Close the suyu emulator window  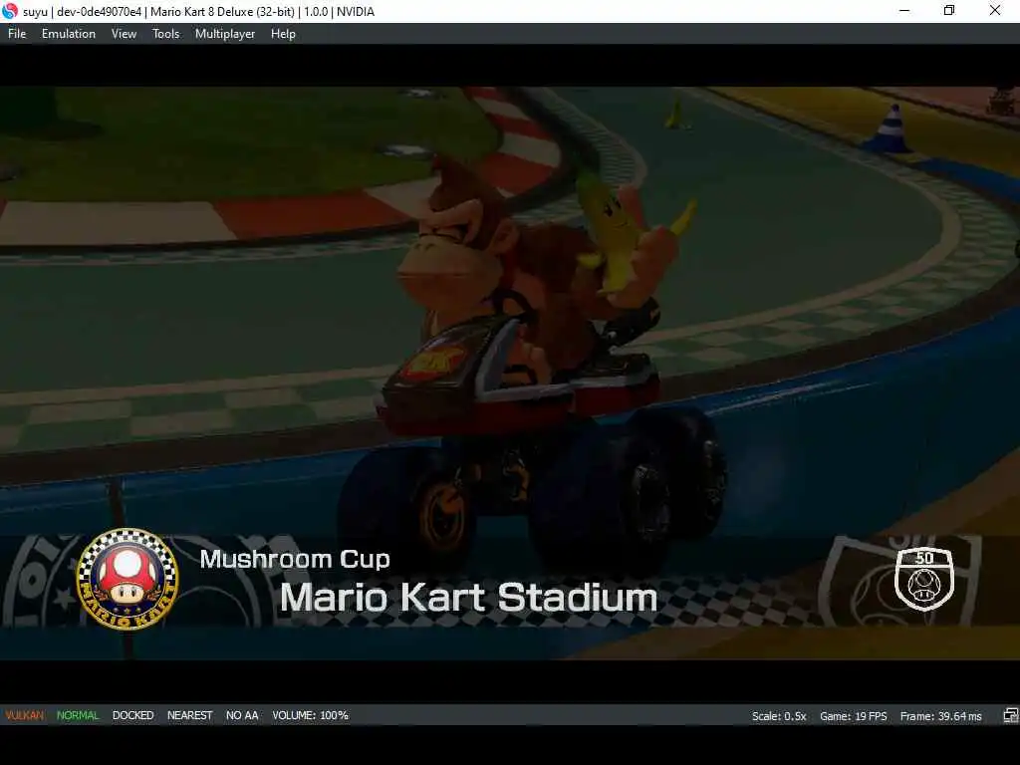[x=995, y=11]
